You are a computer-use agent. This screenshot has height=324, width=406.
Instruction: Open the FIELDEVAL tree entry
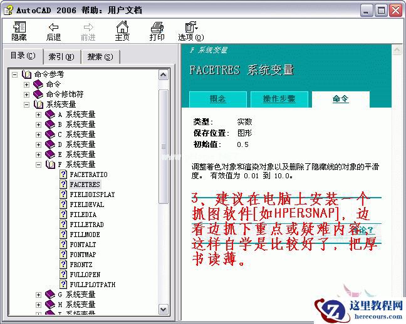tap(87, 205)
